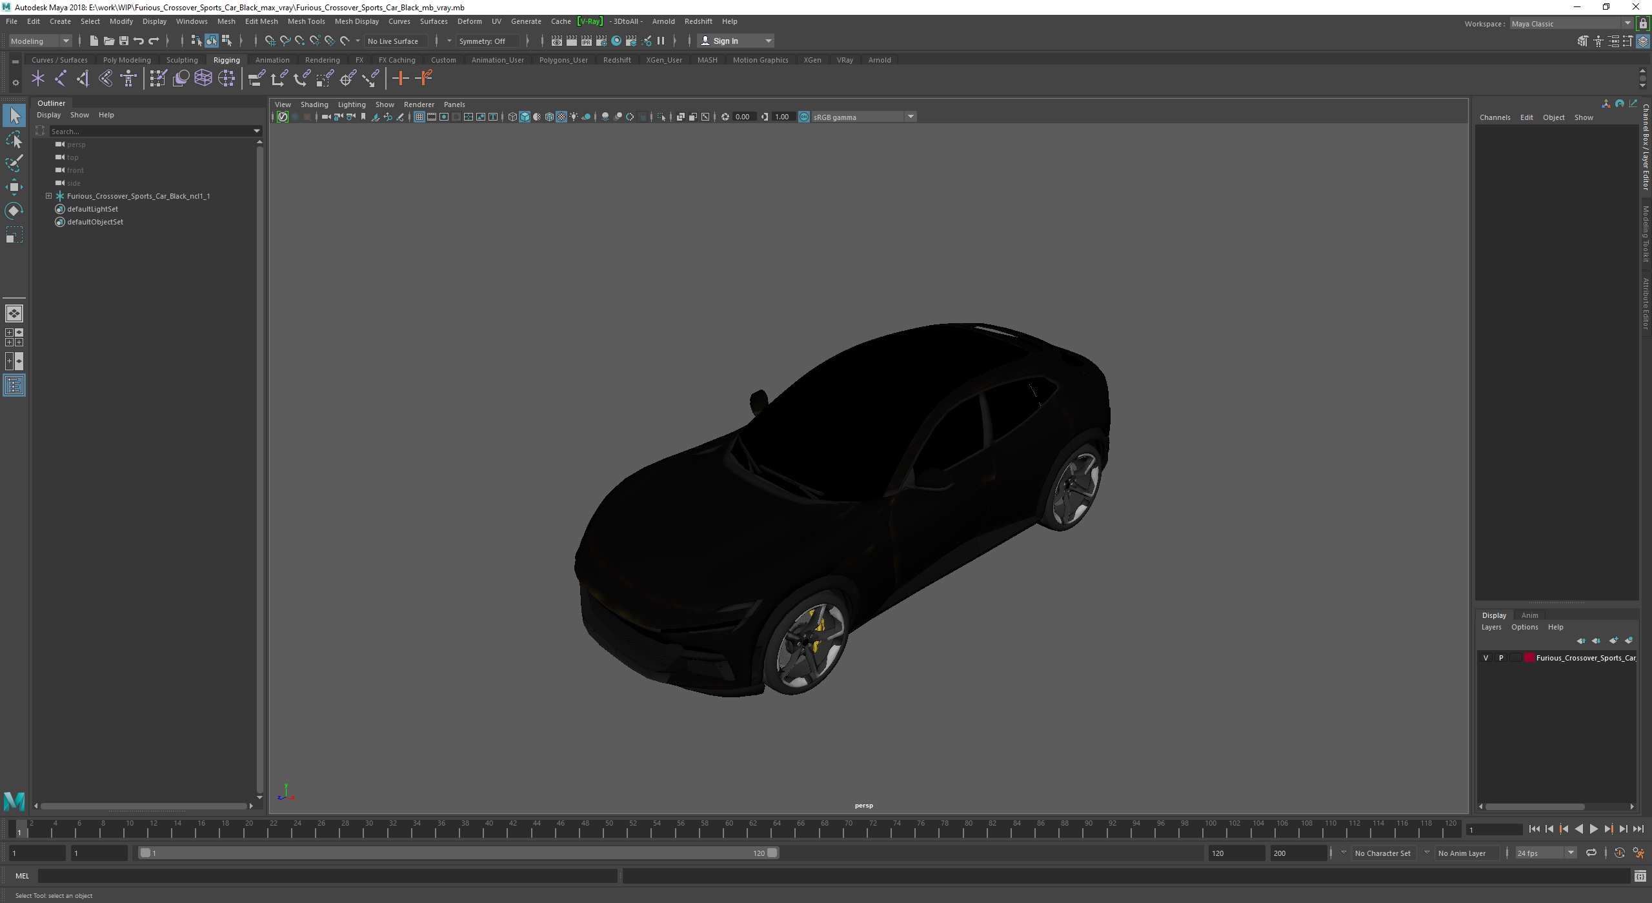Toggle viewport grid display
The width and height of the screenshot is (1652, 903).
tap(419, 117)
